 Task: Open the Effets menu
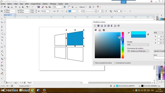click(x=27, y=4)
